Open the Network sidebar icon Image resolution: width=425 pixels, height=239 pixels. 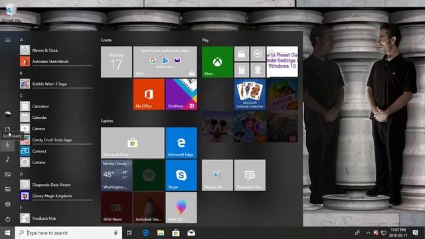[8, 189]
